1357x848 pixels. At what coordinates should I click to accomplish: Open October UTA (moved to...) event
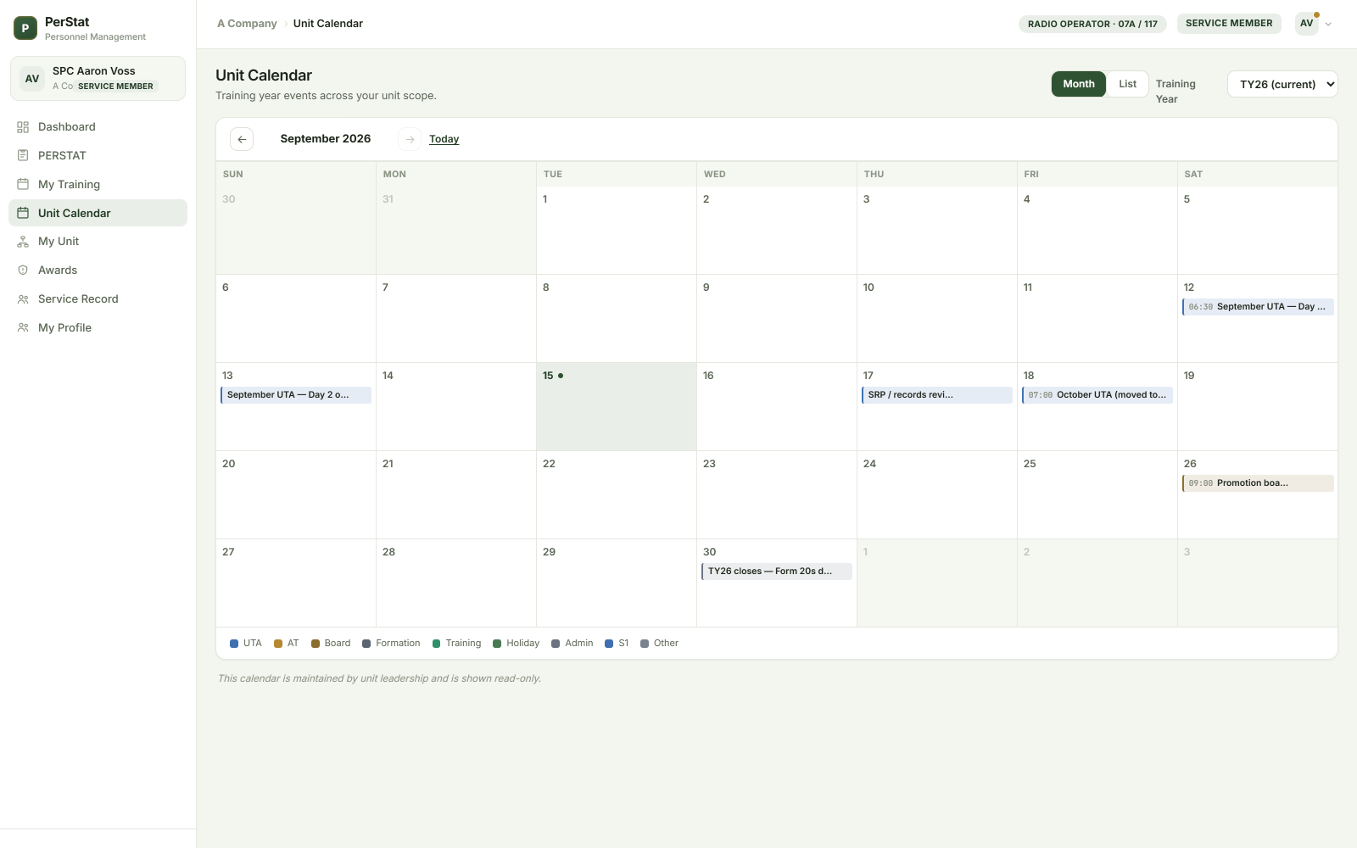tap(1097, 395)
